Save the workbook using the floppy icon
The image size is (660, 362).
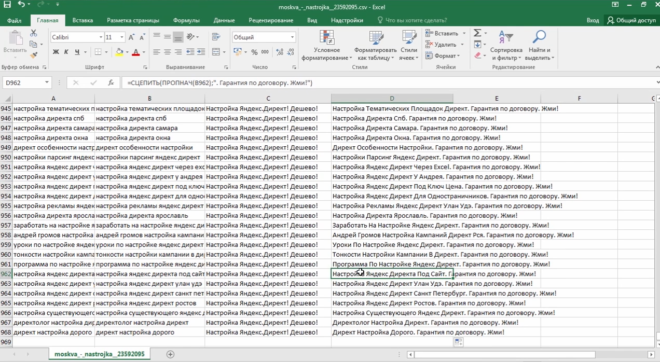pos(8,5)
